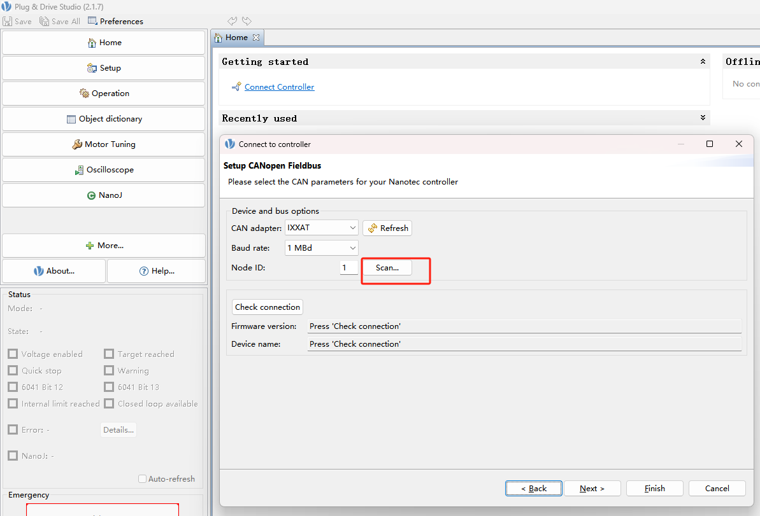The image size is (760, 516).
Task: Close the Home tab
Action: click(256, 38)
